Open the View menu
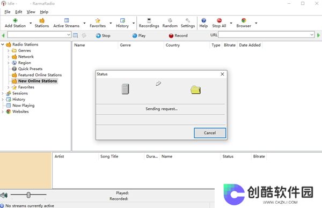Image resolution: width=322 pixels, height=208 pixels. pos(31,12)
